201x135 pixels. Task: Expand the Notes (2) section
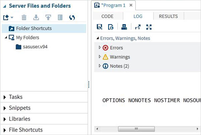(100, 66)
